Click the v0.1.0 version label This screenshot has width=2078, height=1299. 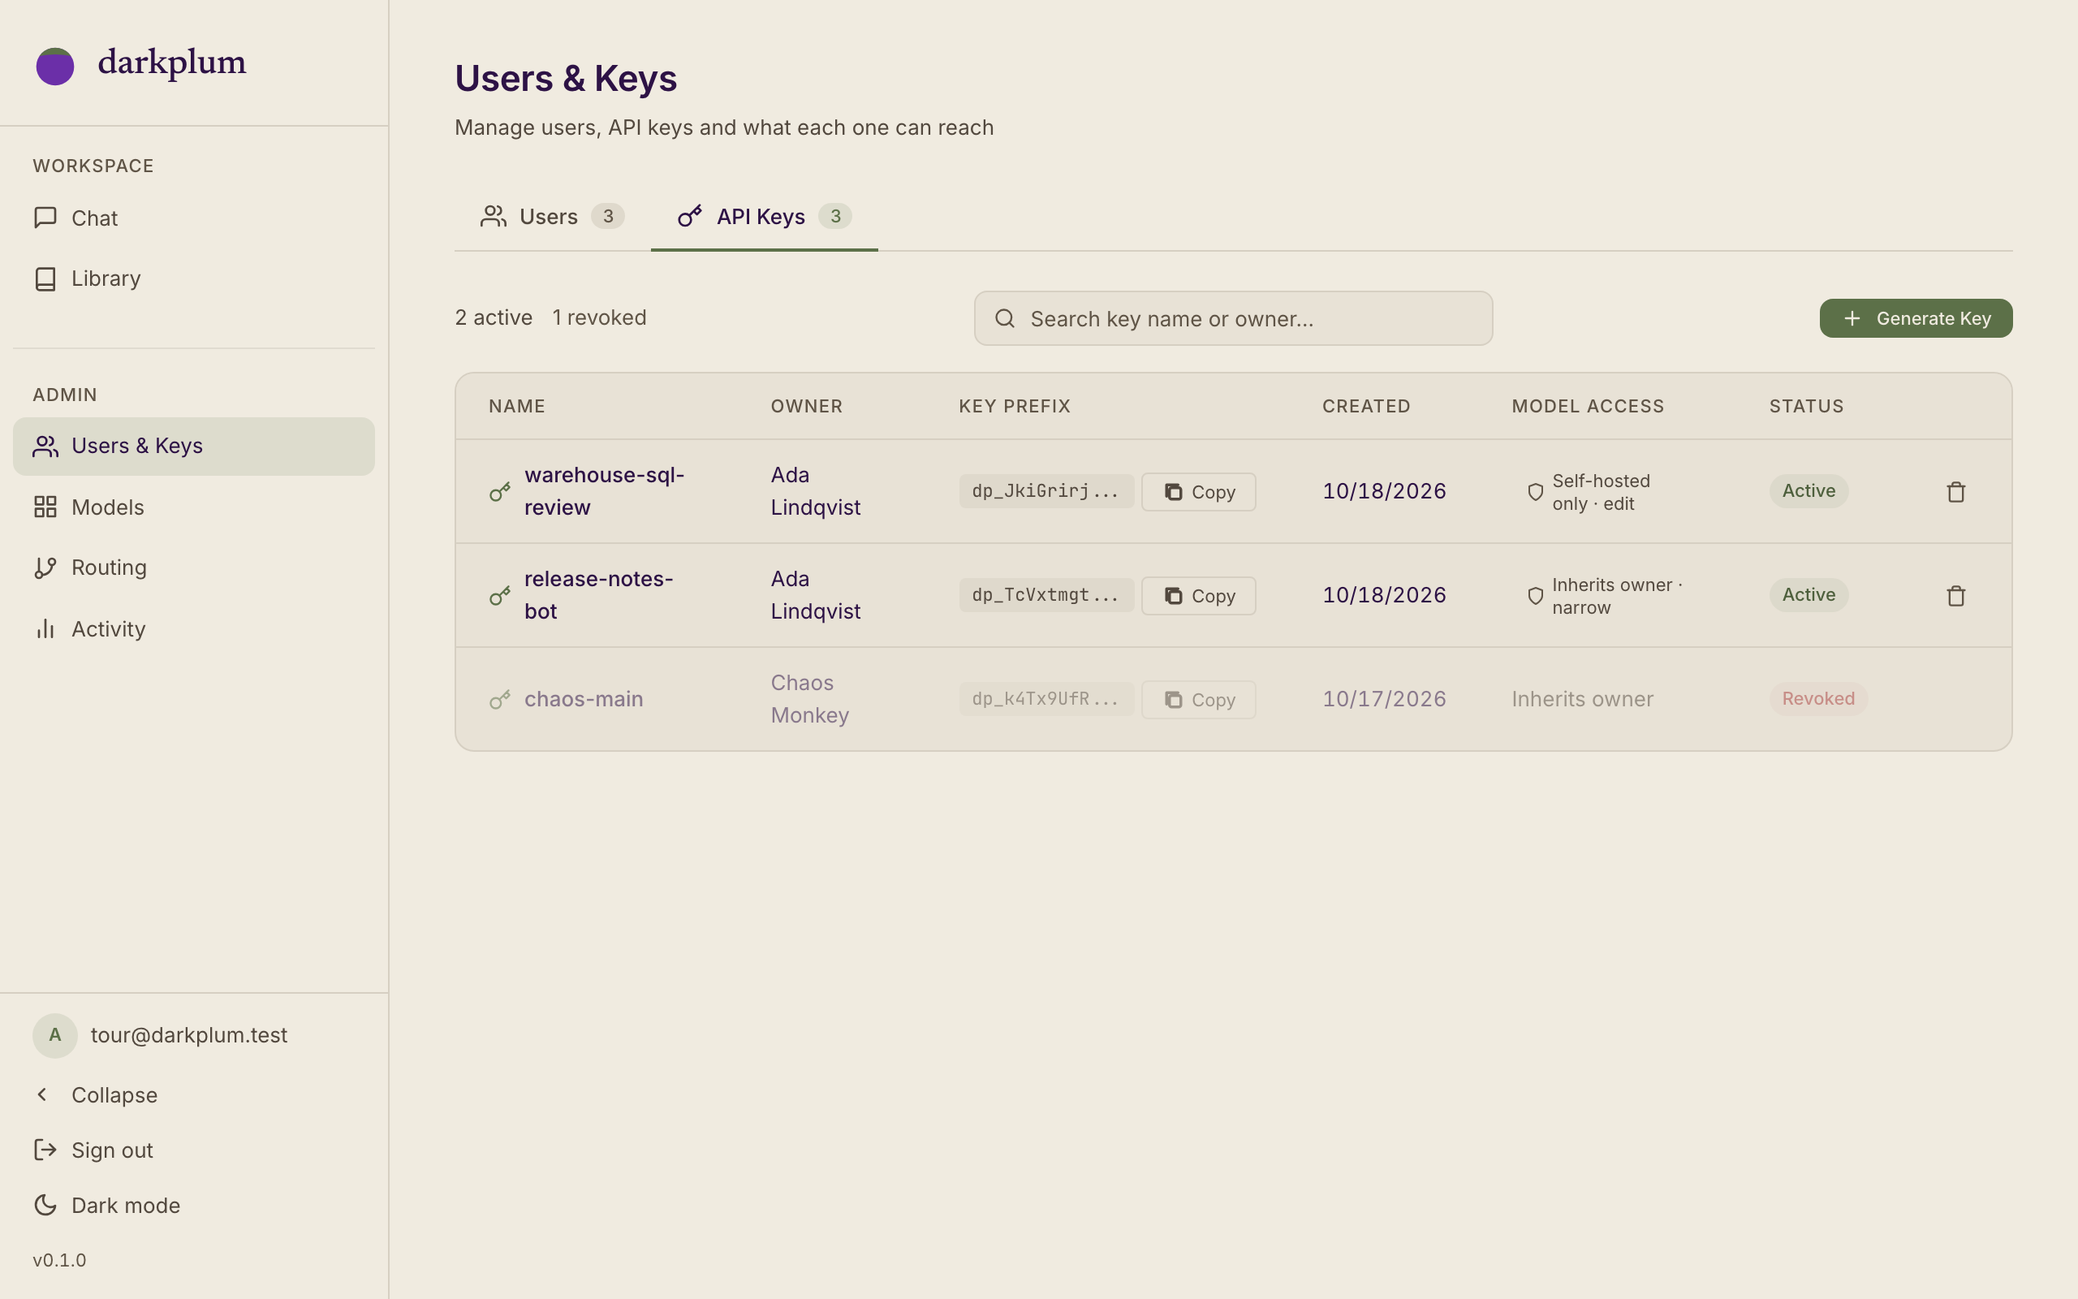coord(59,1260)
